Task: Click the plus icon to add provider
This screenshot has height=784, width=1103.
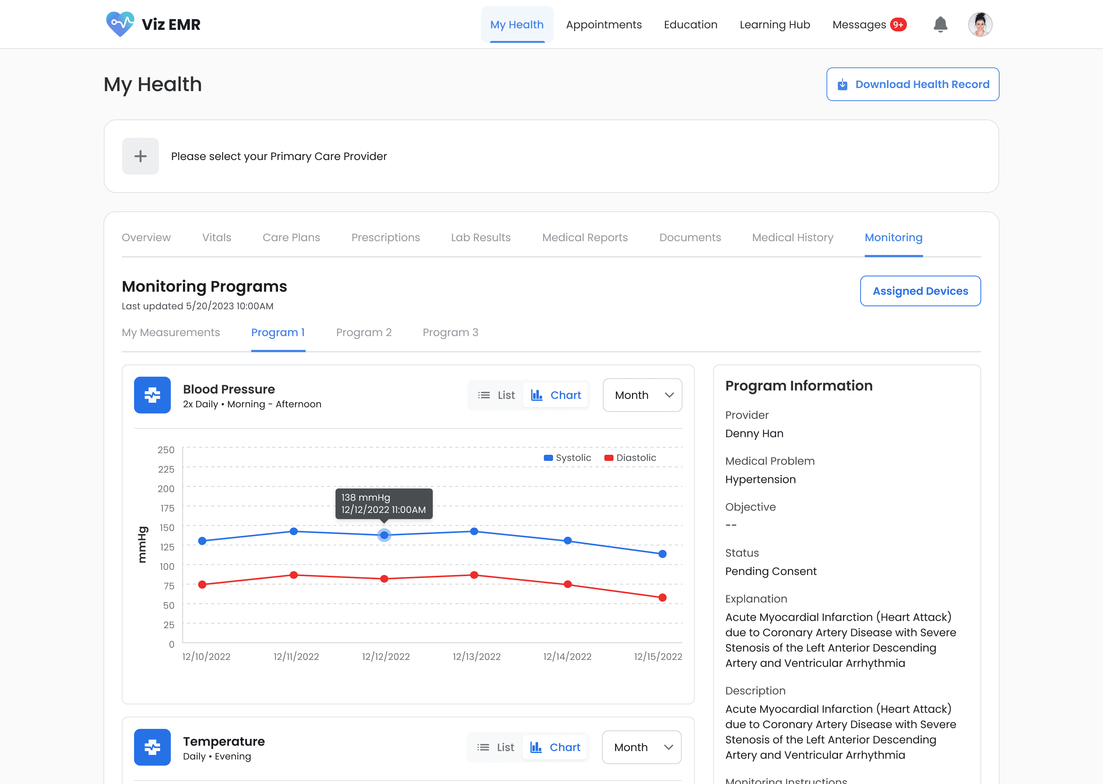Action: tap(141, 157)
